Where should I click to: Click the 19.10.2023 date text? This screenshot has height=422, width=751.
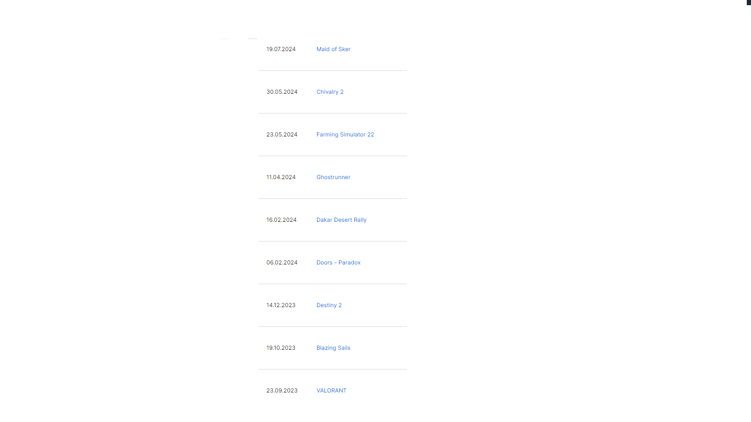pos(281,348)
